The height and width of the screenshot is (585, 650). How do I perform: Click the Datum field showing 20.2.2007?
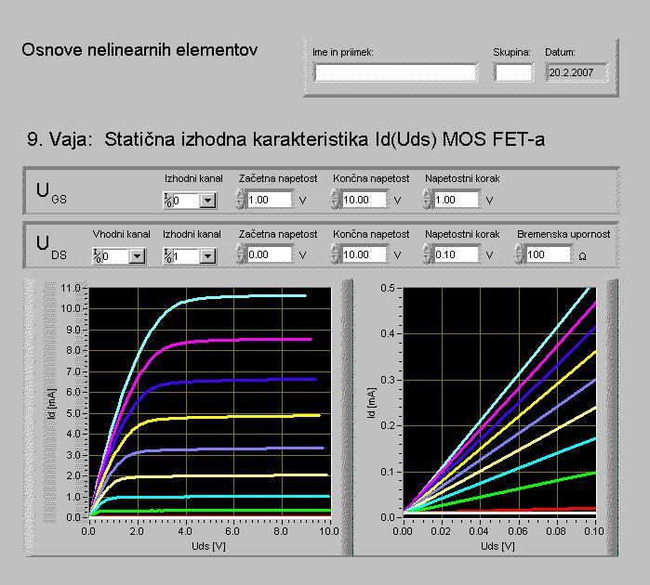point(577,72)
